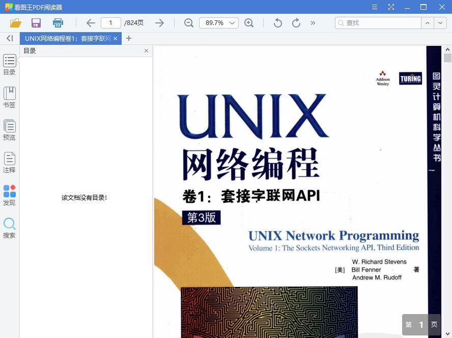Click the /824页 total pages label
Viewport: 452px width, 338px height.
pos(134,23)
